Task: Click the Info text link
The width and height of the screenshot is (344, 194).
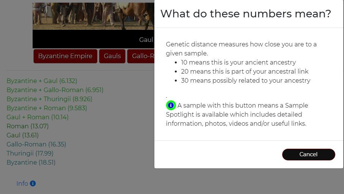Action: pos(22,183)
